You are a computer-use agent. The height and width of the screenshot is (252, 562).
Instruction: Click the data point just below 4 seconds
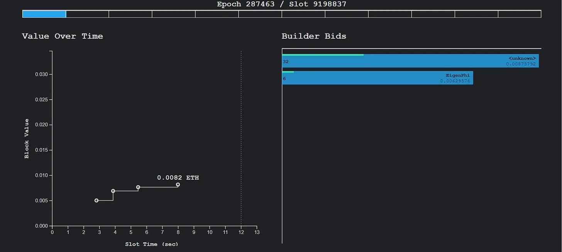(x=113, y=191)
